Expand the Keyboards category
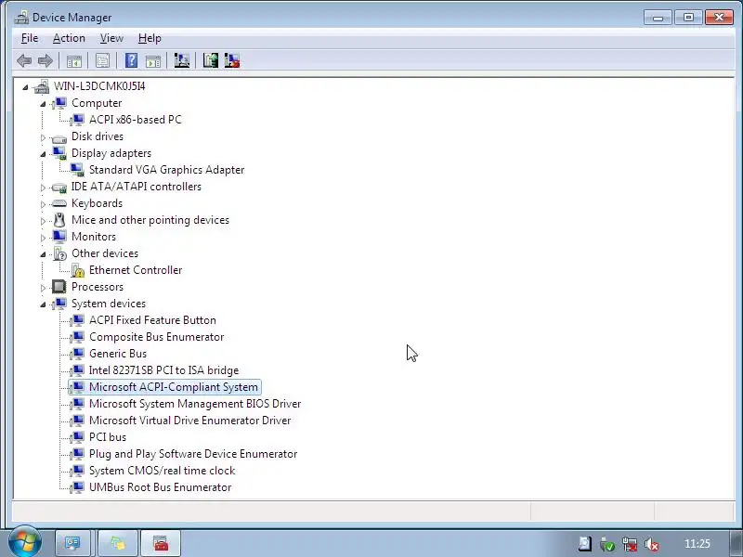The width and height of the screenshot is (743, 557). [43, 204]
